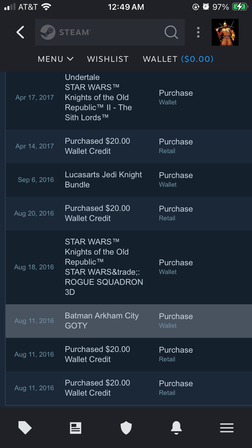This screenshot has width=252, height=448.
Task: Expand the MENU dropdown
Action: click(55, 59)
